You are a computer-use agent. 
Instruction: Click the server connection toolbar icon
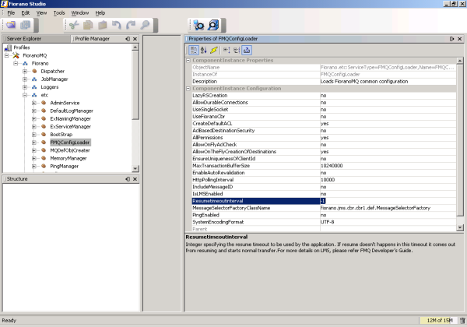pos(198,25)
